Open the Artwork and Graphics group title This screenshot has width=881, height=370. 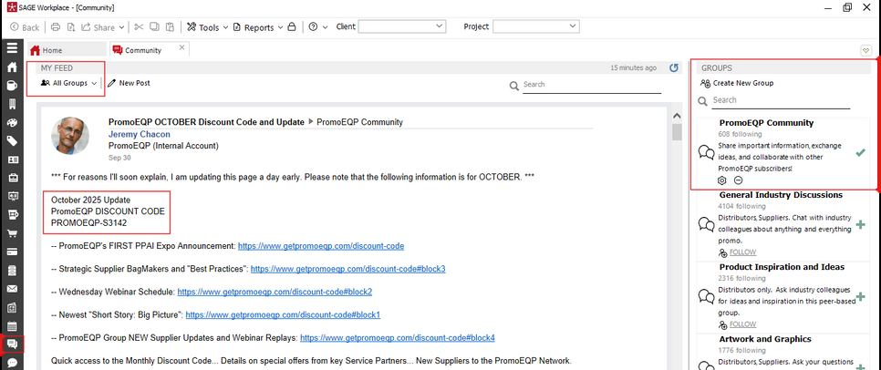click(765, 339)
